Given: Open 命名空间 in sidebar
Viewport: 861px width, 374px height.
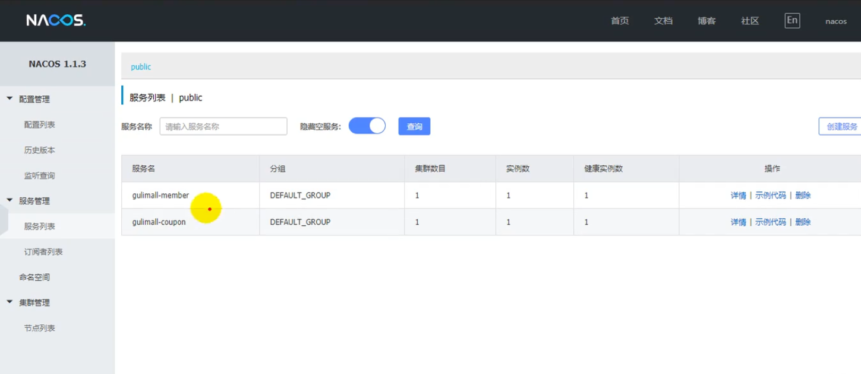Looking at the screenshot, I should 34,277.
